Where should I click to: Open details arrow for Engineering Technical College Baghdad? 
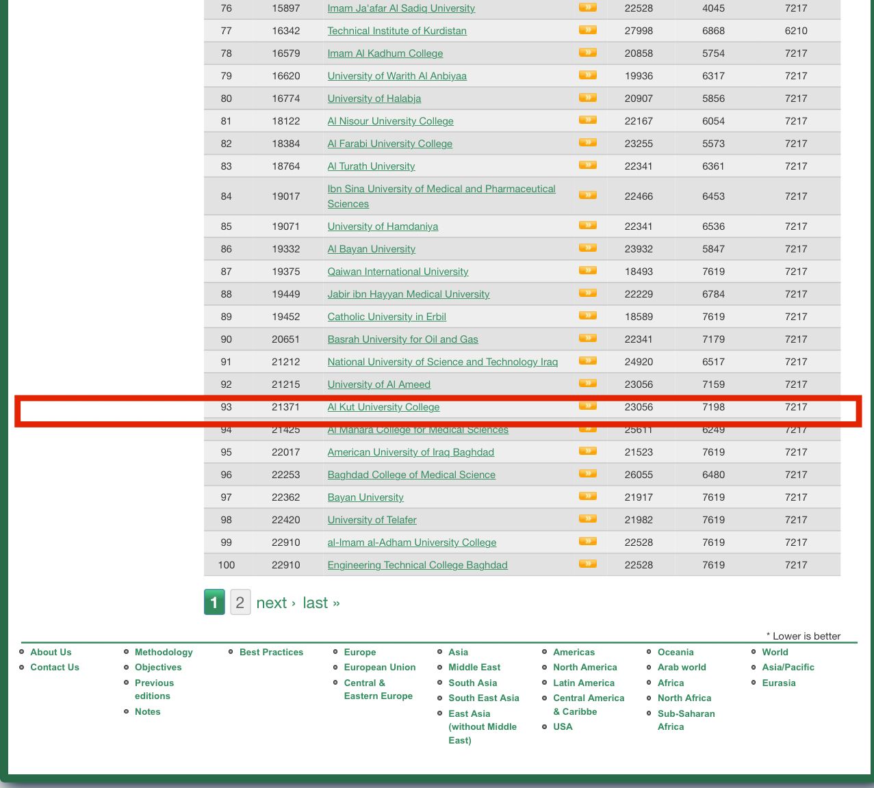(x=587, y=564)
